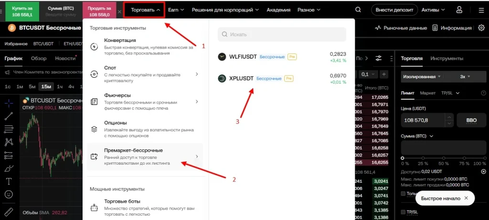
Task: Click Фьючерсы document icon
Action: [94, 102]
